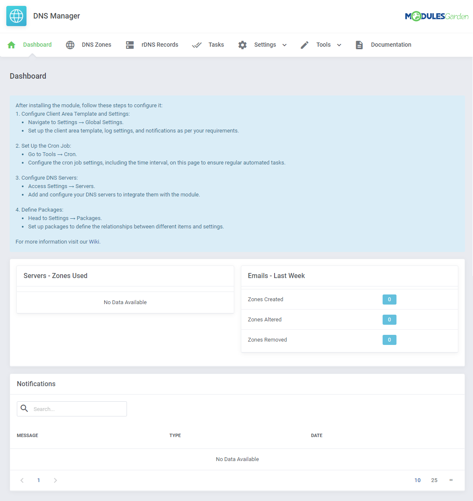Screen dimensions: 473x501
Task: Click "2. Set Up the Cron Job:" text
Action: pos(43,146)
